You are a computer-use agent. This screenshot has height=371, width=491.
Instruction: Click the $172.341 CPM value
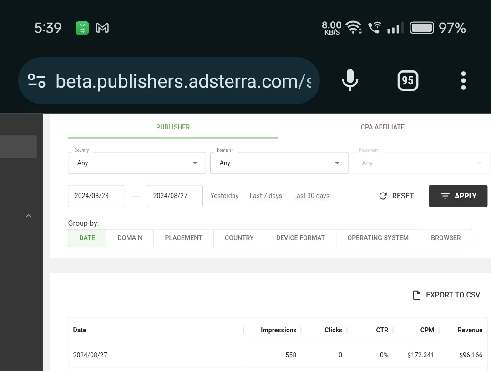[420, 355]
